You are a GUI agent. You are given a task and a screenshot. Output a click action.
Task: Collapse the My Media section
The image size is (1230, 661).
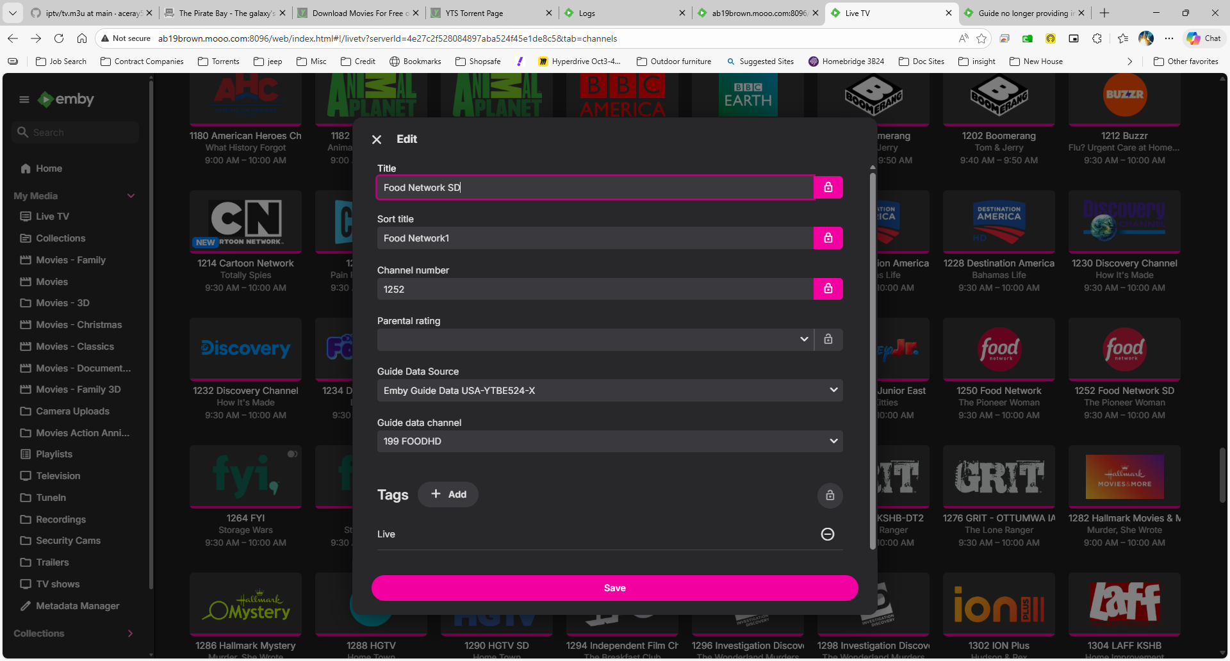(x=131, y=196)
